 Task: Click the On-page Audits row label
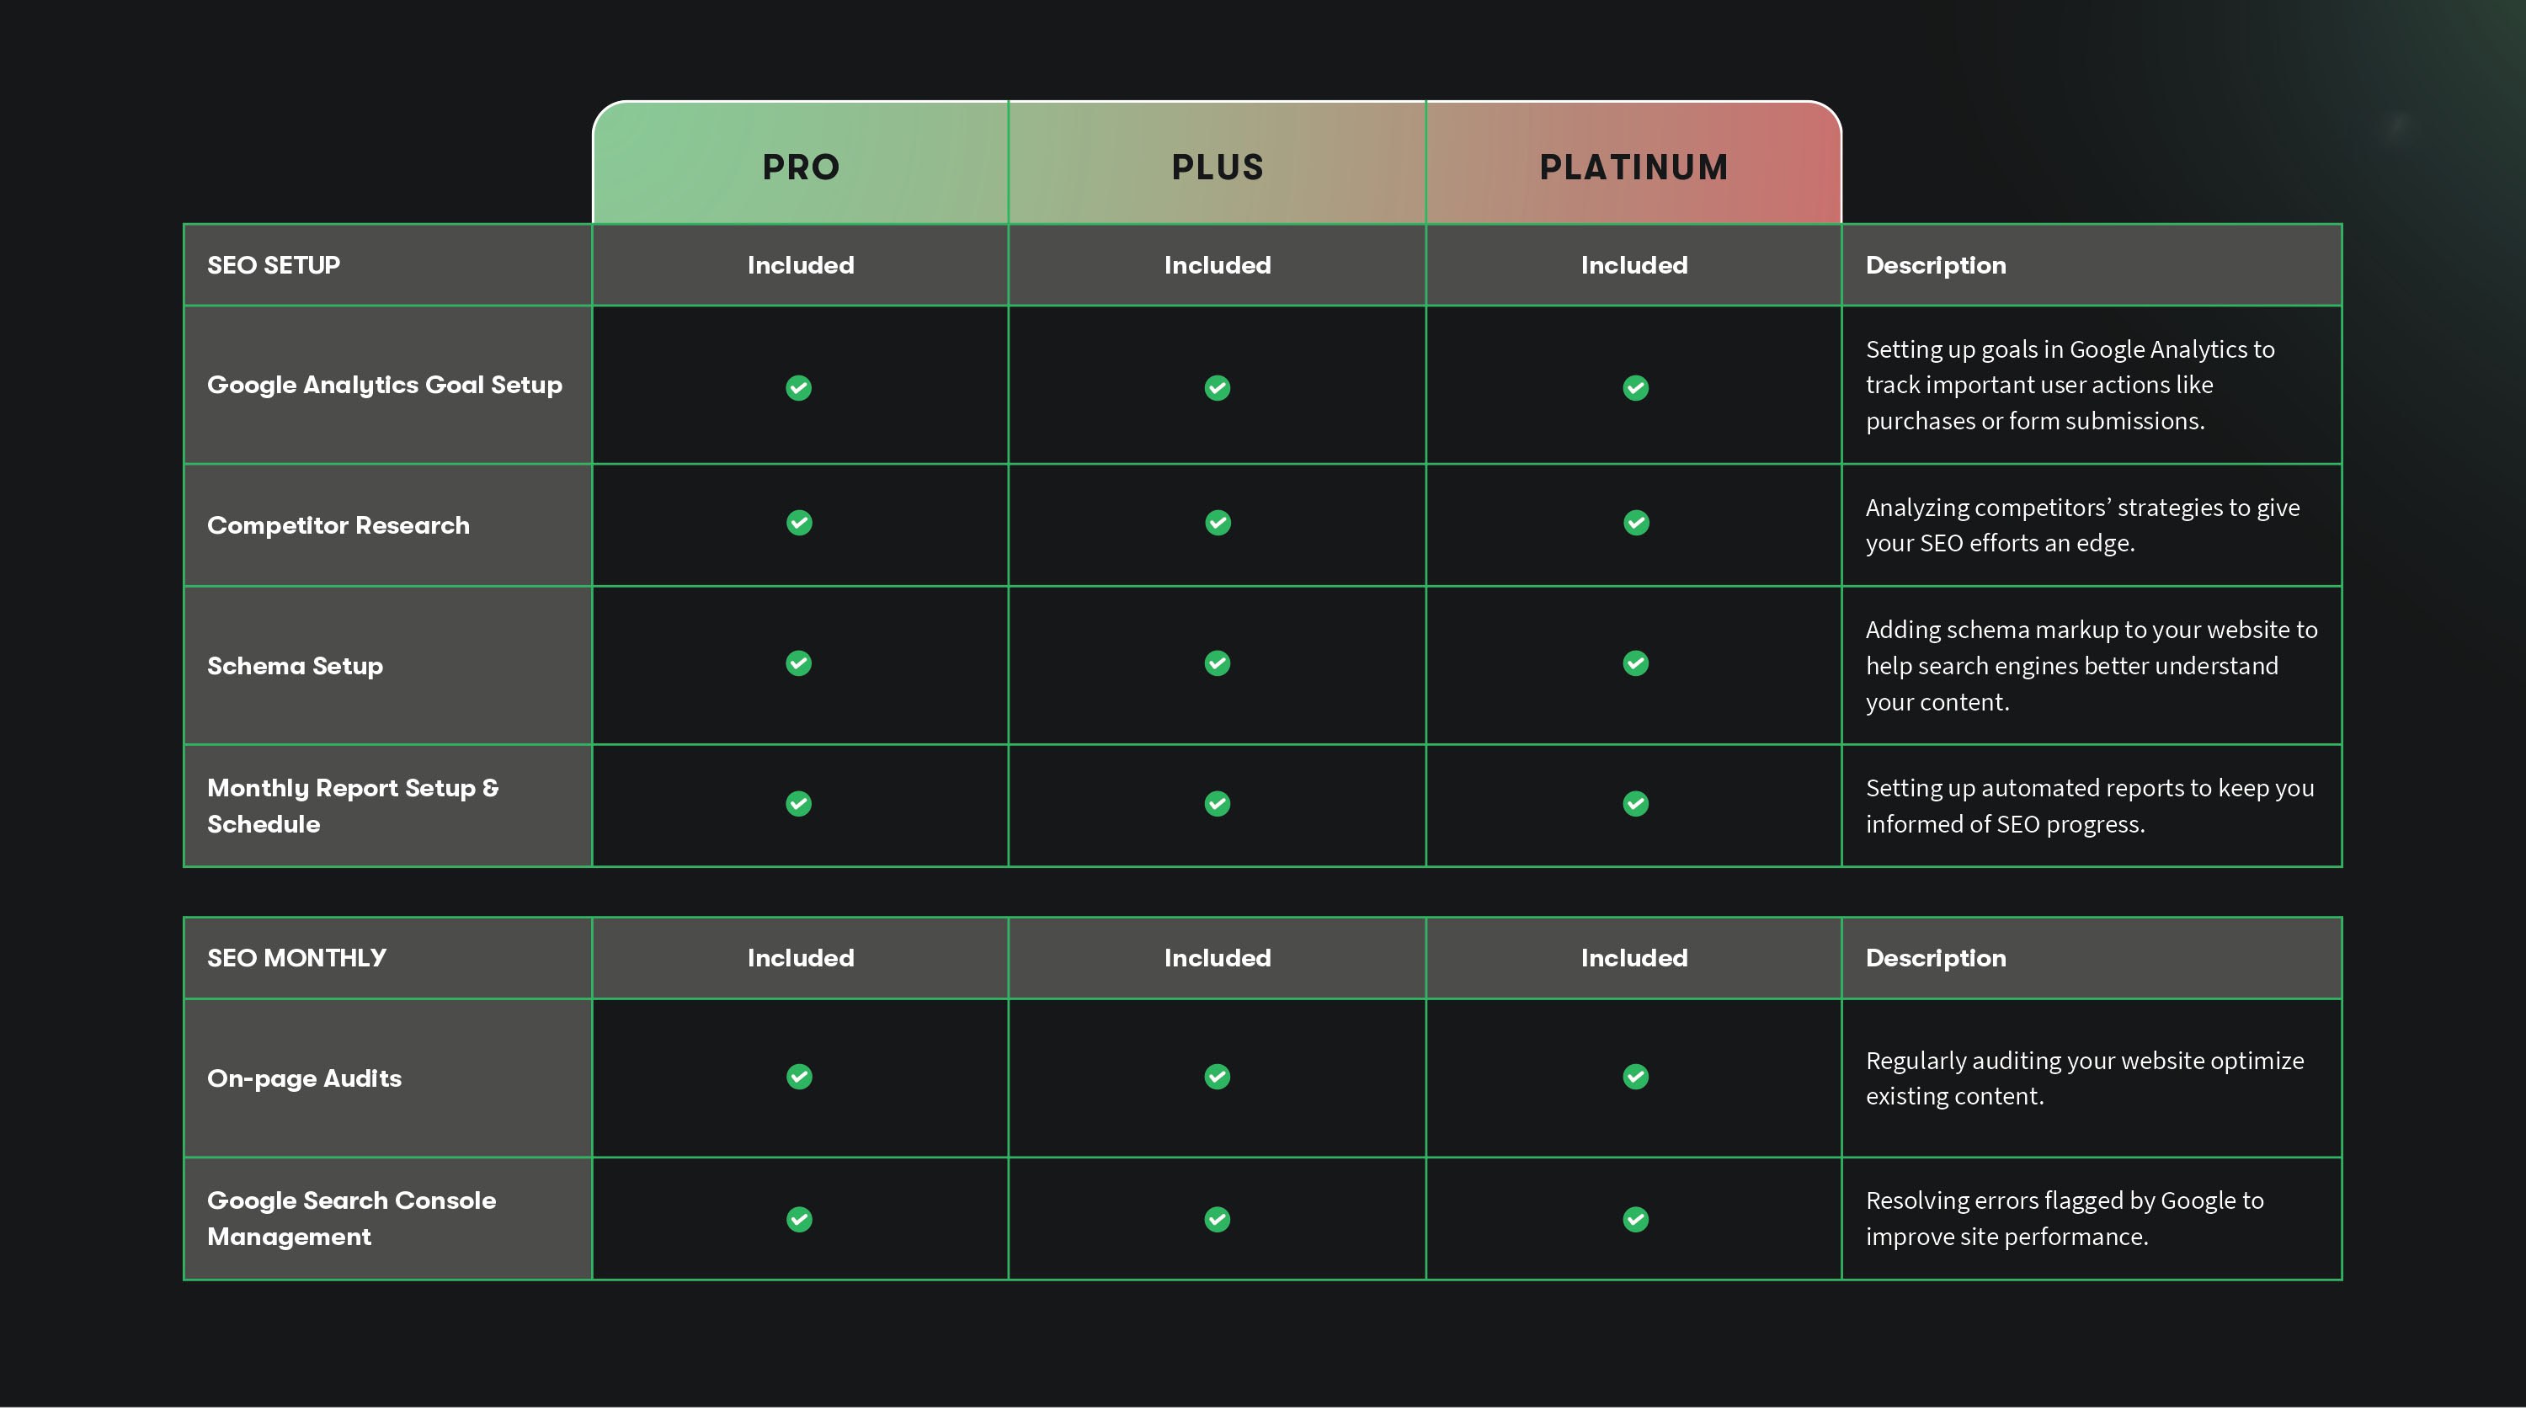coord(304,1078)
